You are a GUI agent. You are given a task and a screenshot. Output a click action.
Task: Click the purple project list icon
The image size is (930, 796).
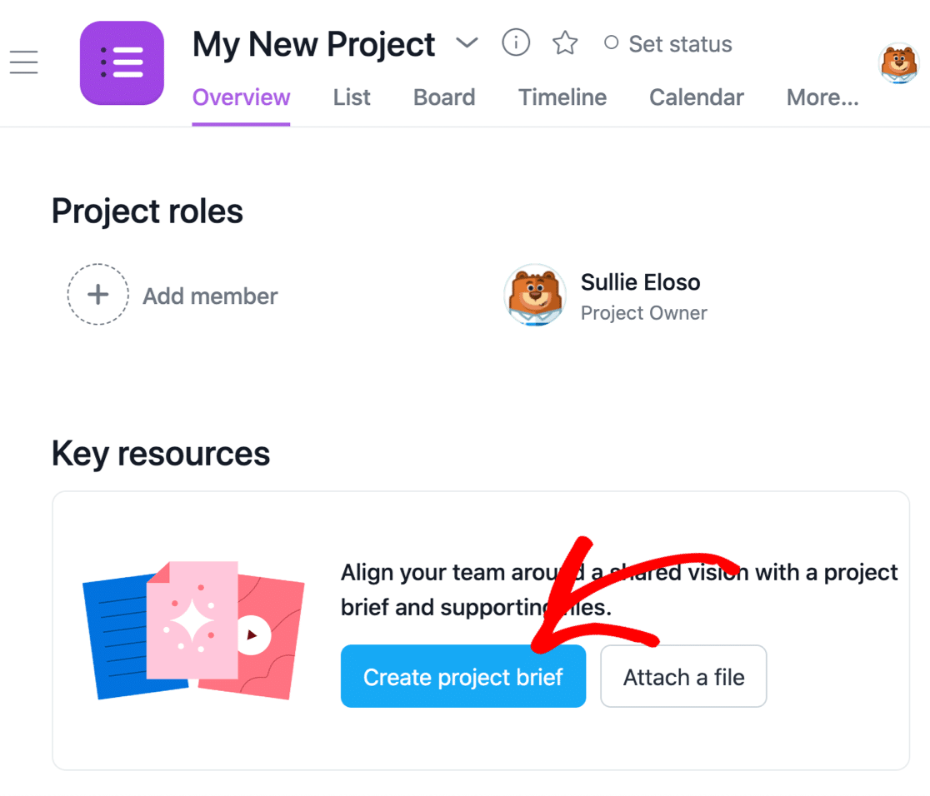pyautogui.click(x=122, y=63)
